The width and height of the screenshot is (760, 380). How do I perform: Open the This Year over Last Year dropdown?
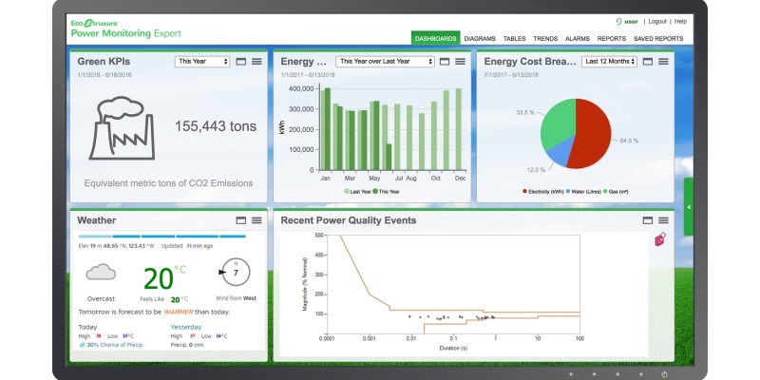pos(385,62)
